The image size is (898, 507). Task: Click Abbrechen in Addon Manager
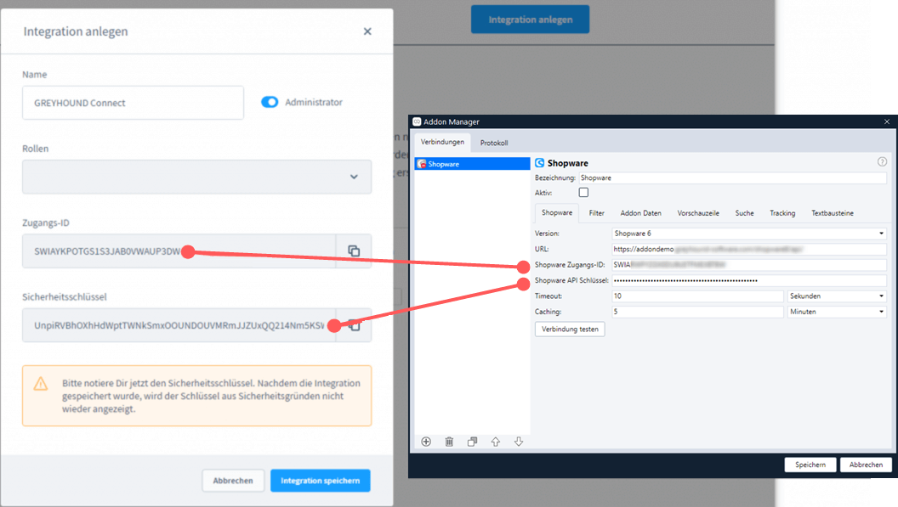click(x=866, y=465)
